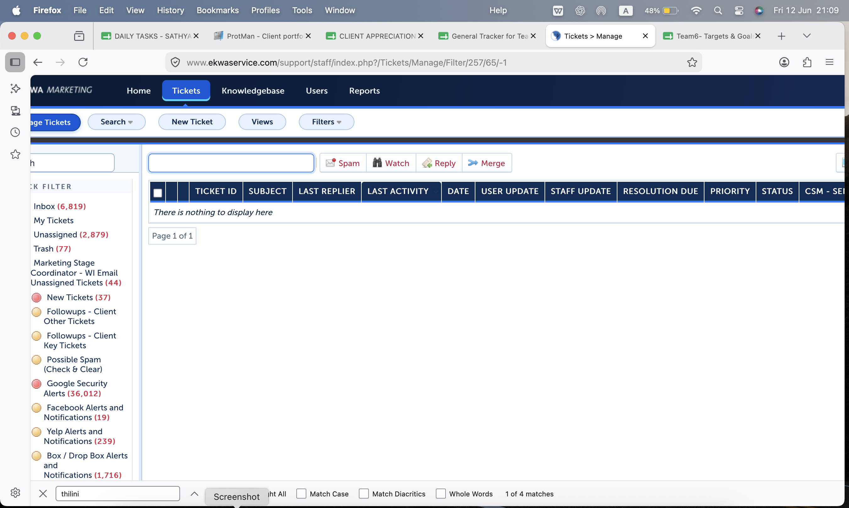Open a new tab with plus icon
This screenshot has height=508, width=849.
pyautogui.click(x=781, y=36)
